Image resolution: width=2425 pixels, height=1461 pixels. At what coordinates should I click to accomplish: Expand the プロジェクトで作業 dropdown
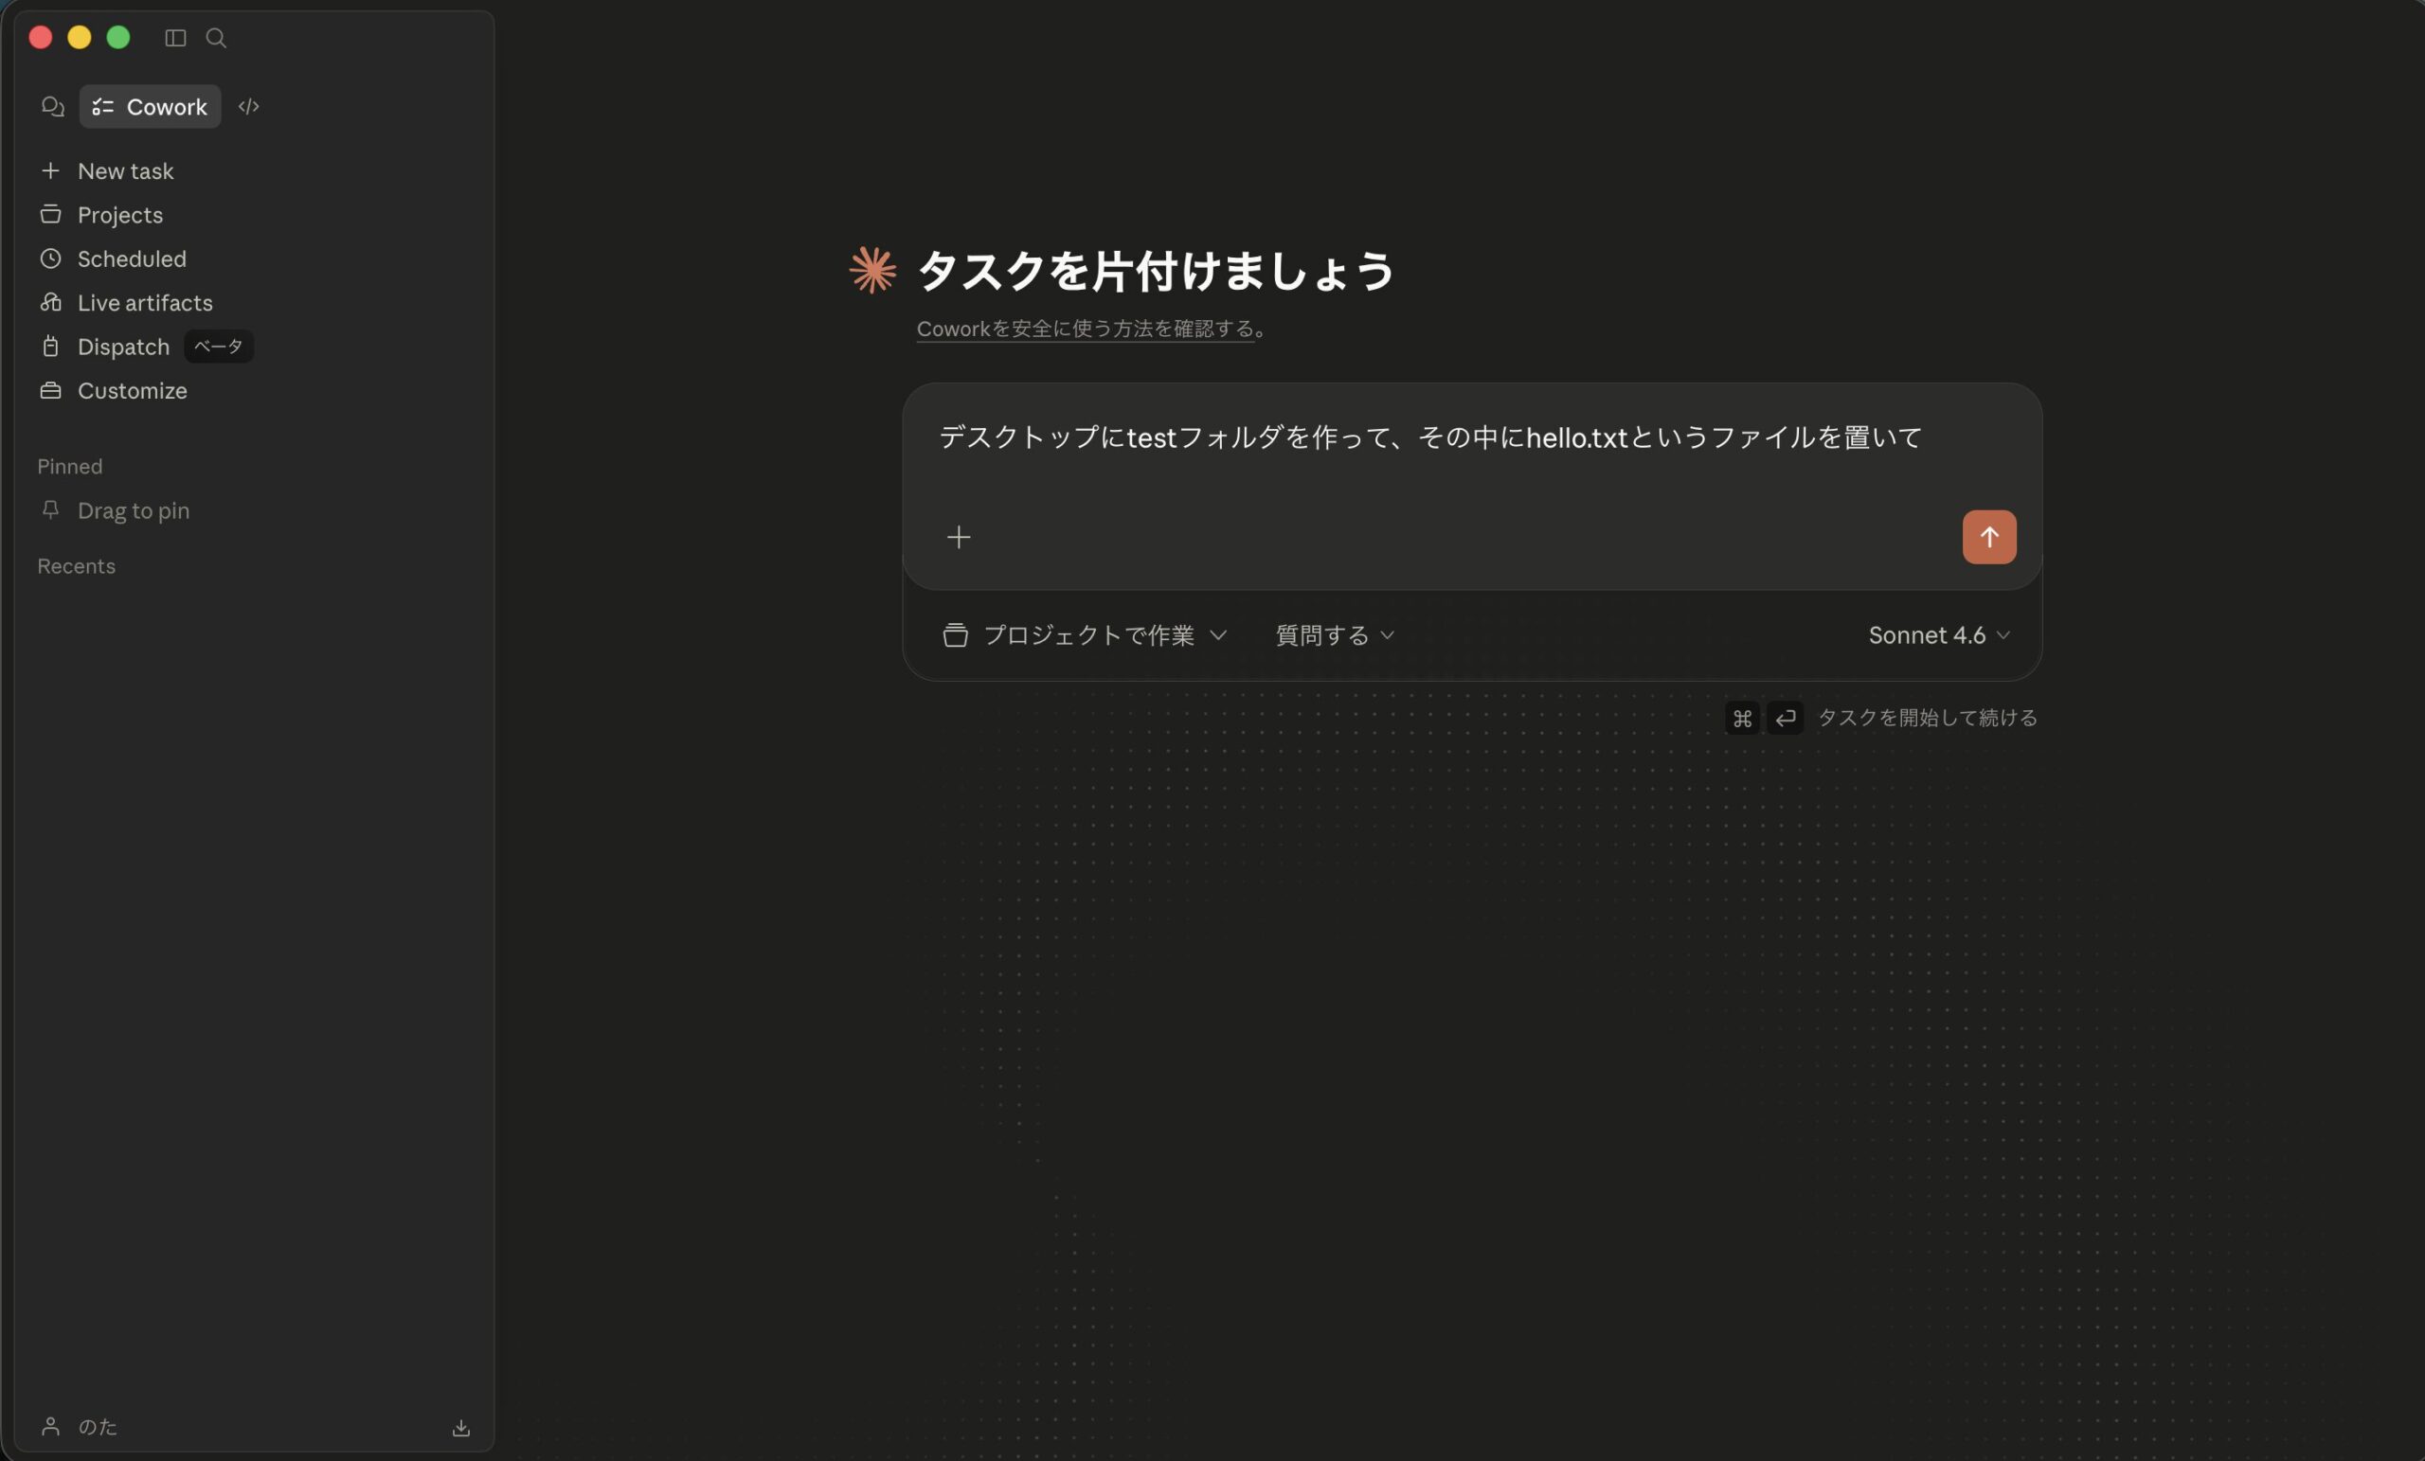1086,635
